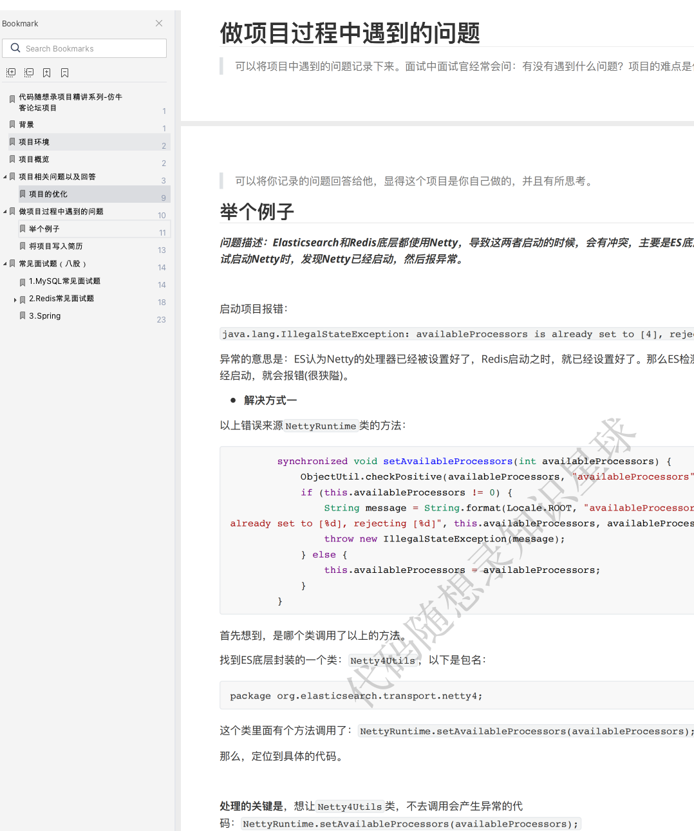Open bookmark 代码随想录项目精讲系列-仿牛客论坛项目
The image size is (694, 831).
click(x=70, y=102)
